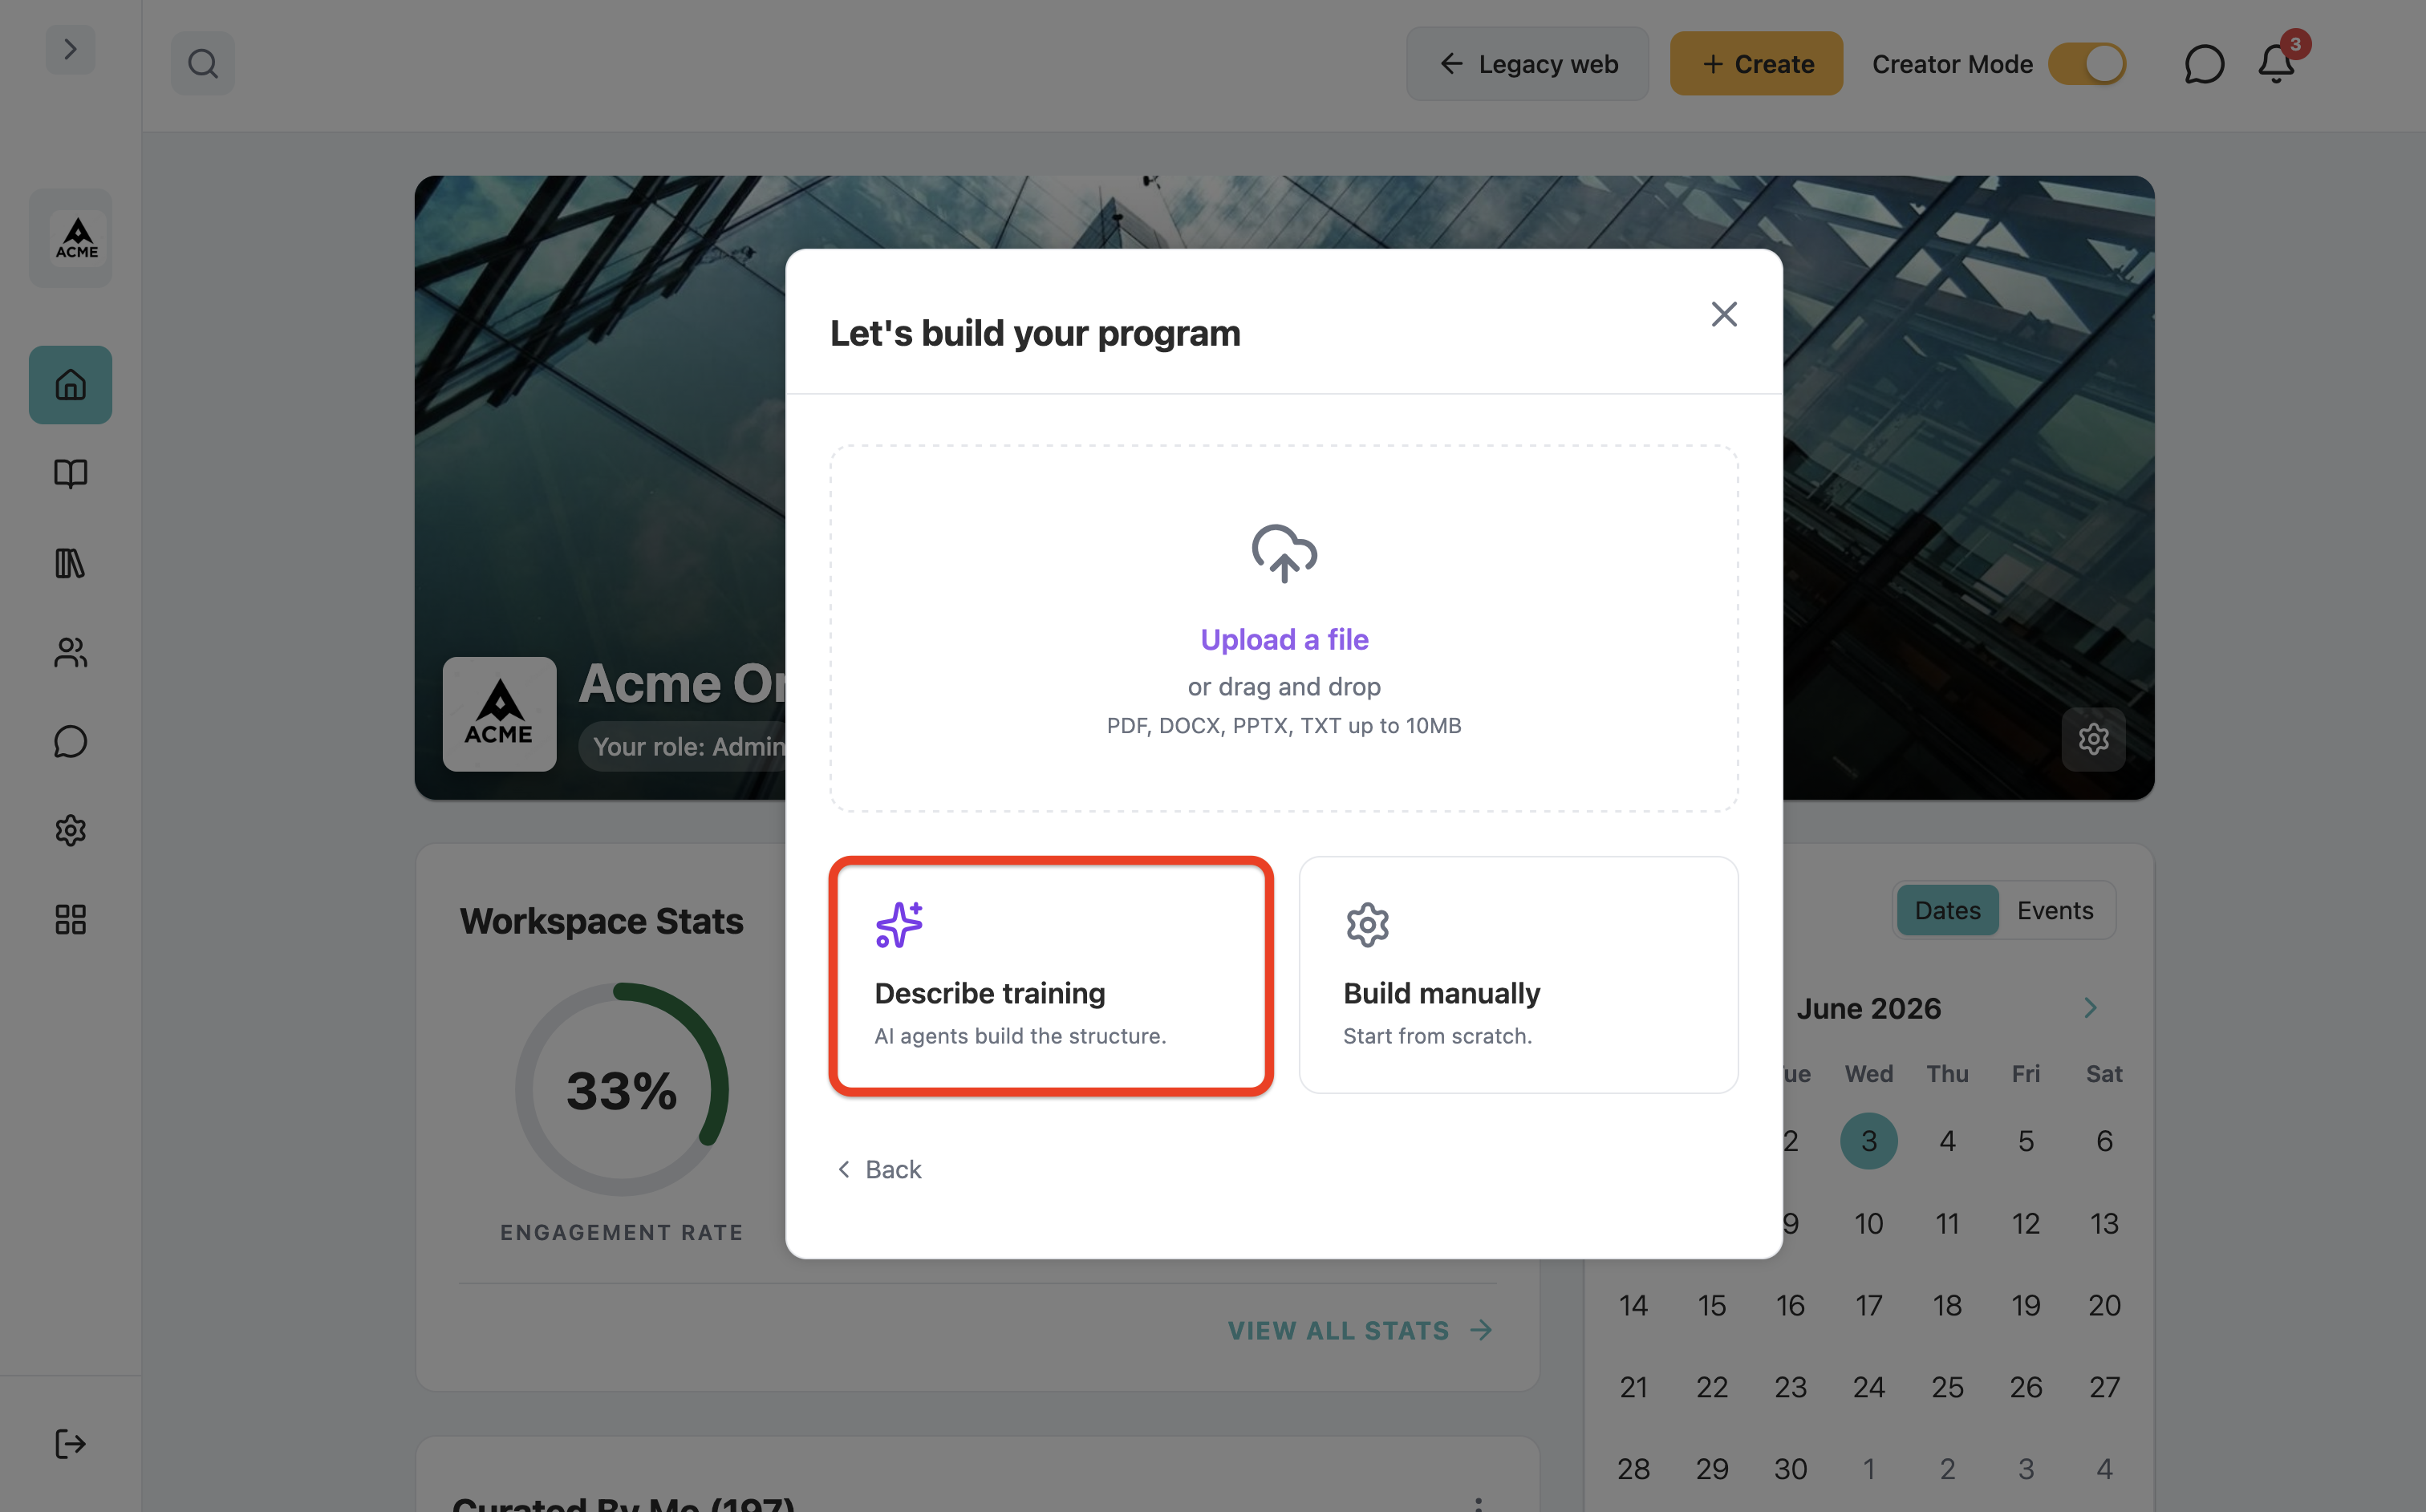Open options menu for Curated By Me
The image size is (2426, 1512).
[1478, 1504]
